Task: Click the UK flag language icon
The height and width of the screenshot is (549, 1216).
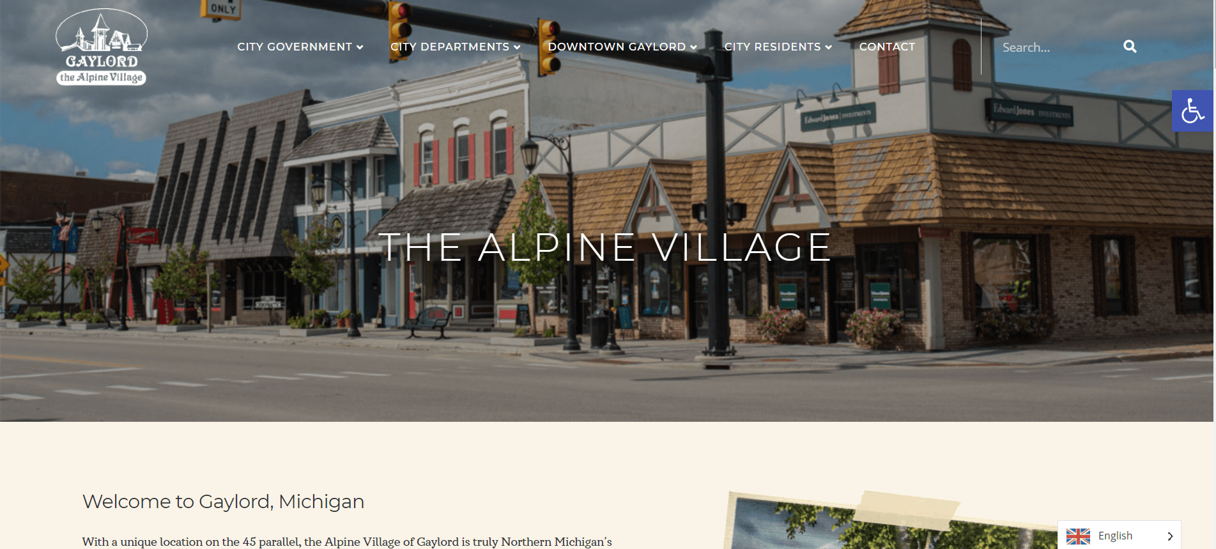Action: click(x=1078, y=536)
